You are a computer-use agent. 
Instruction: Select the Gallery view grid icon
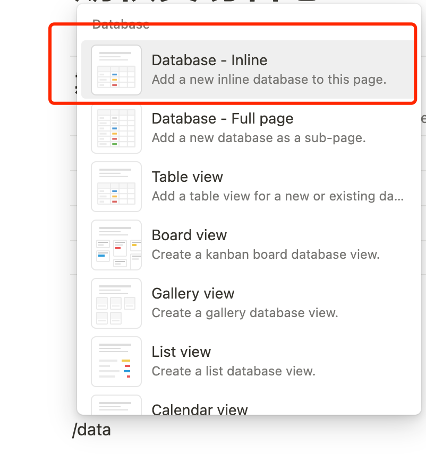[x=116, y=303]
